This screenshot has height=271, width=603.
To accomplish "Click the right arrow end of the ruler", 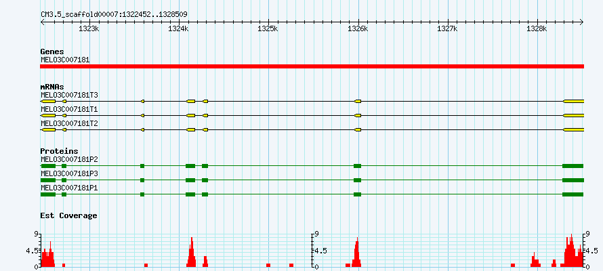I will 582,22.
